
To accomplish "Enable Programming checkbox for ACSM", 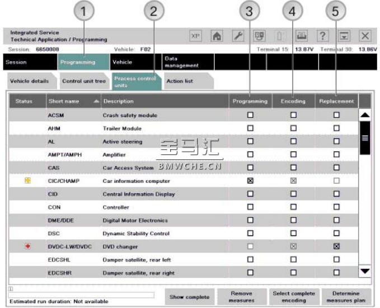I will (x=250, y=115).
